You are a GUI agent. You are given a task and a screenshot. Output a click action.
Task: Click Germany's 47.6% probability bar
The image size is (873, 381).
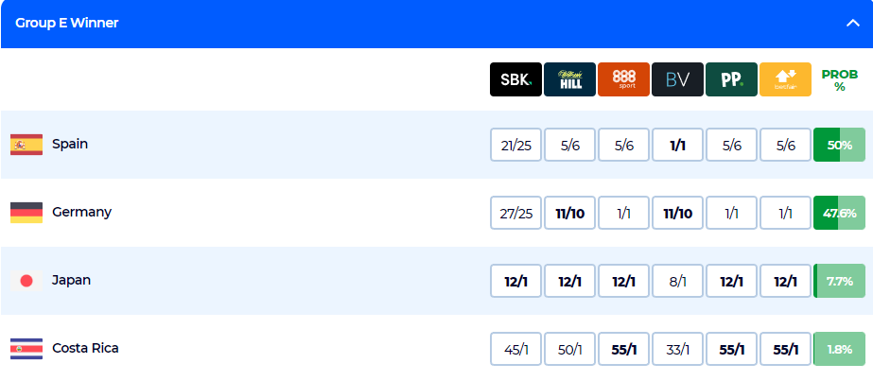(x=839, y=214)
